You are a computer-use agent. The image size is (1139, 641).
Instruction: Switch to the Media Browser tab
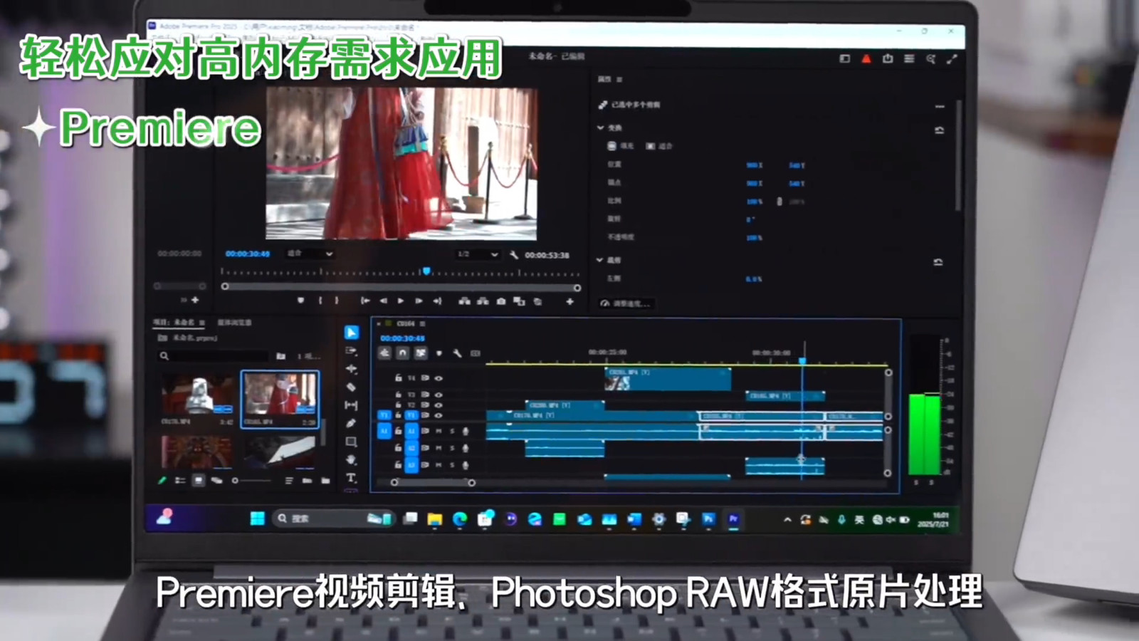[x=234, y=323]
